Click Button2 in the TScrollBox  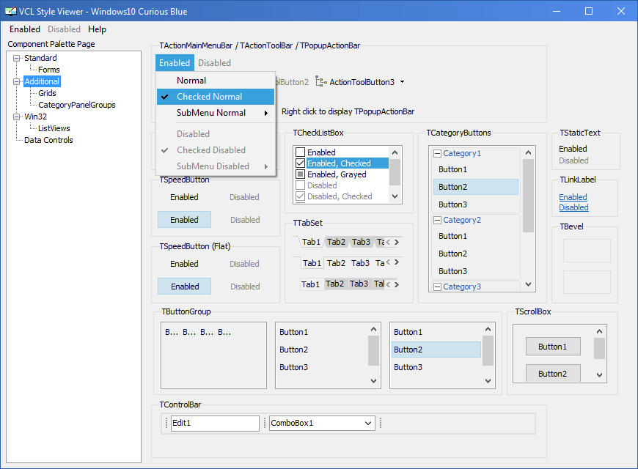pyautogui.click(x=553, y=374)
